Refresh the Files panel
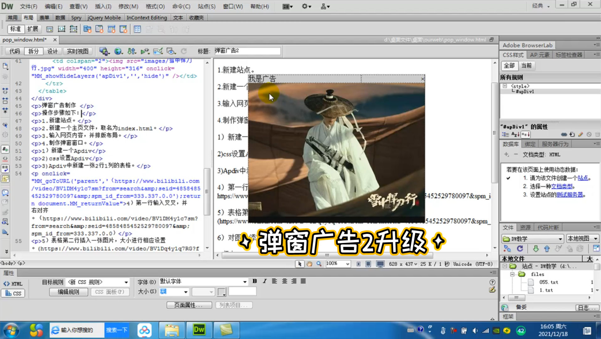The width and height of the screenshot is (601, 339). tap(520, 249)
